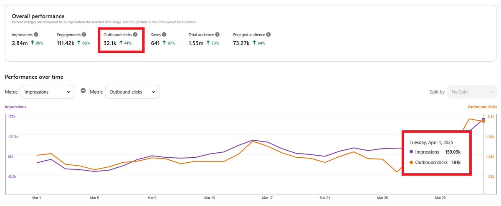Click the Mar 17 x-axis label
Viewport: 501px width, 206px height.
point(267,198)
